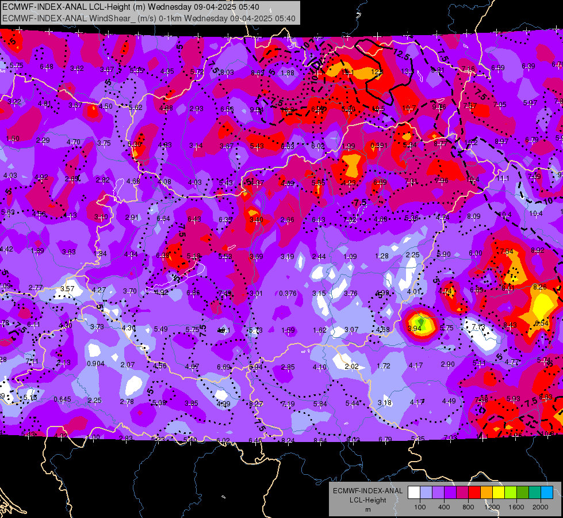The height and width of the screenshot is (518, 563).
Task: Click the wind shear value 11.1
Action: 503,178
